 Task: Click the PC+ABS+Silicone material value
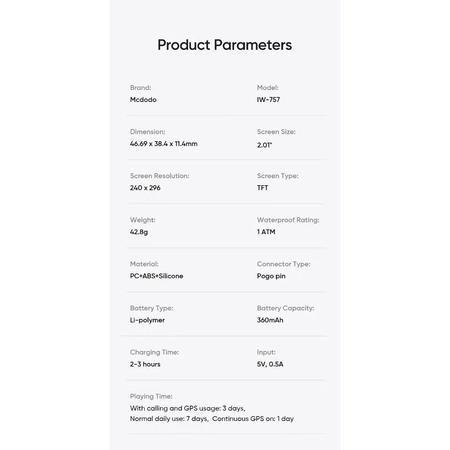pos(156,276)
